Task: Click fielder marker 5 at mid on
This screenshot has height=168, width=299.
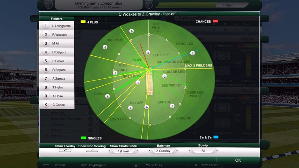Action: click(172, 106)
